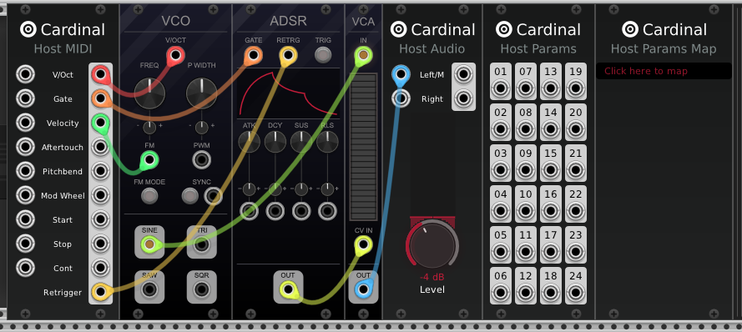Click the PWM input jack on VCO

coord(202,160)
